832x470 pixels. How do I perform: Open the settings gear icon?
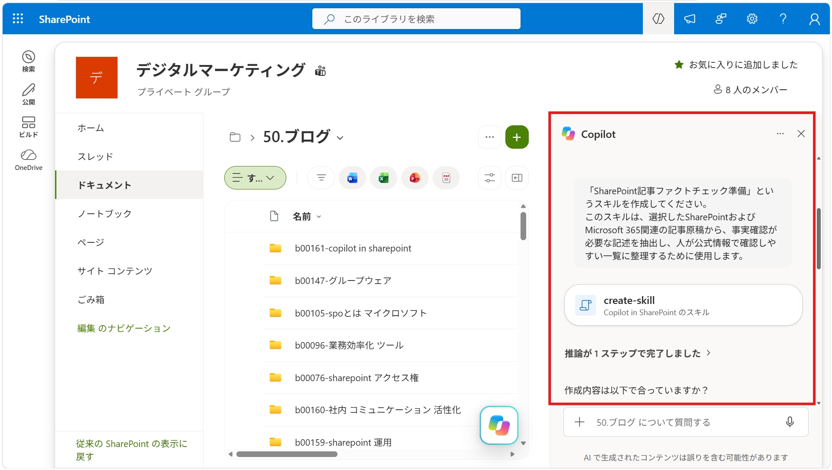752,19
